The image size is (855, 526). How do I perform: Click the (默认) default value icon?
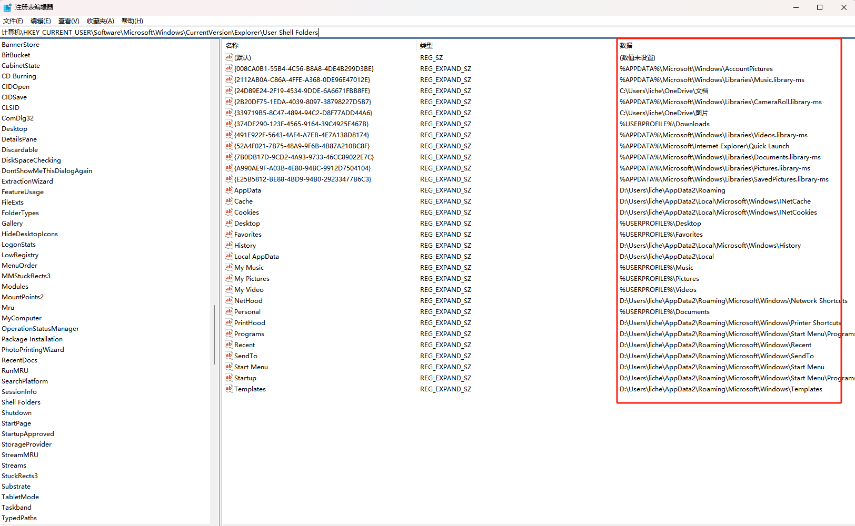[228, 57]
